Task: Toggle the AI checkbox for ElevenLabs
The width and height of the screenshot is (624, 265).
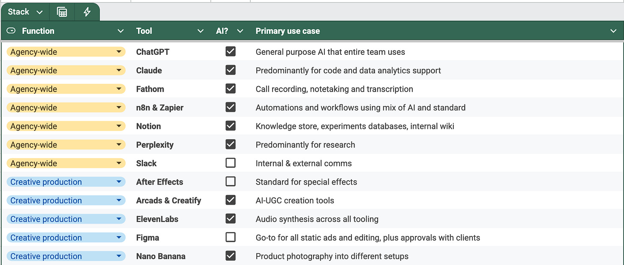Action: 231,219
